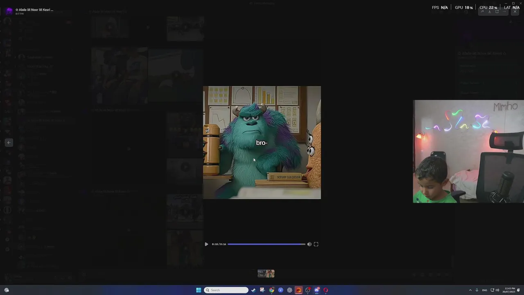Open the EA app in taskbar
524x295 pixels.
pyautogui.click(x=298, y=290)
